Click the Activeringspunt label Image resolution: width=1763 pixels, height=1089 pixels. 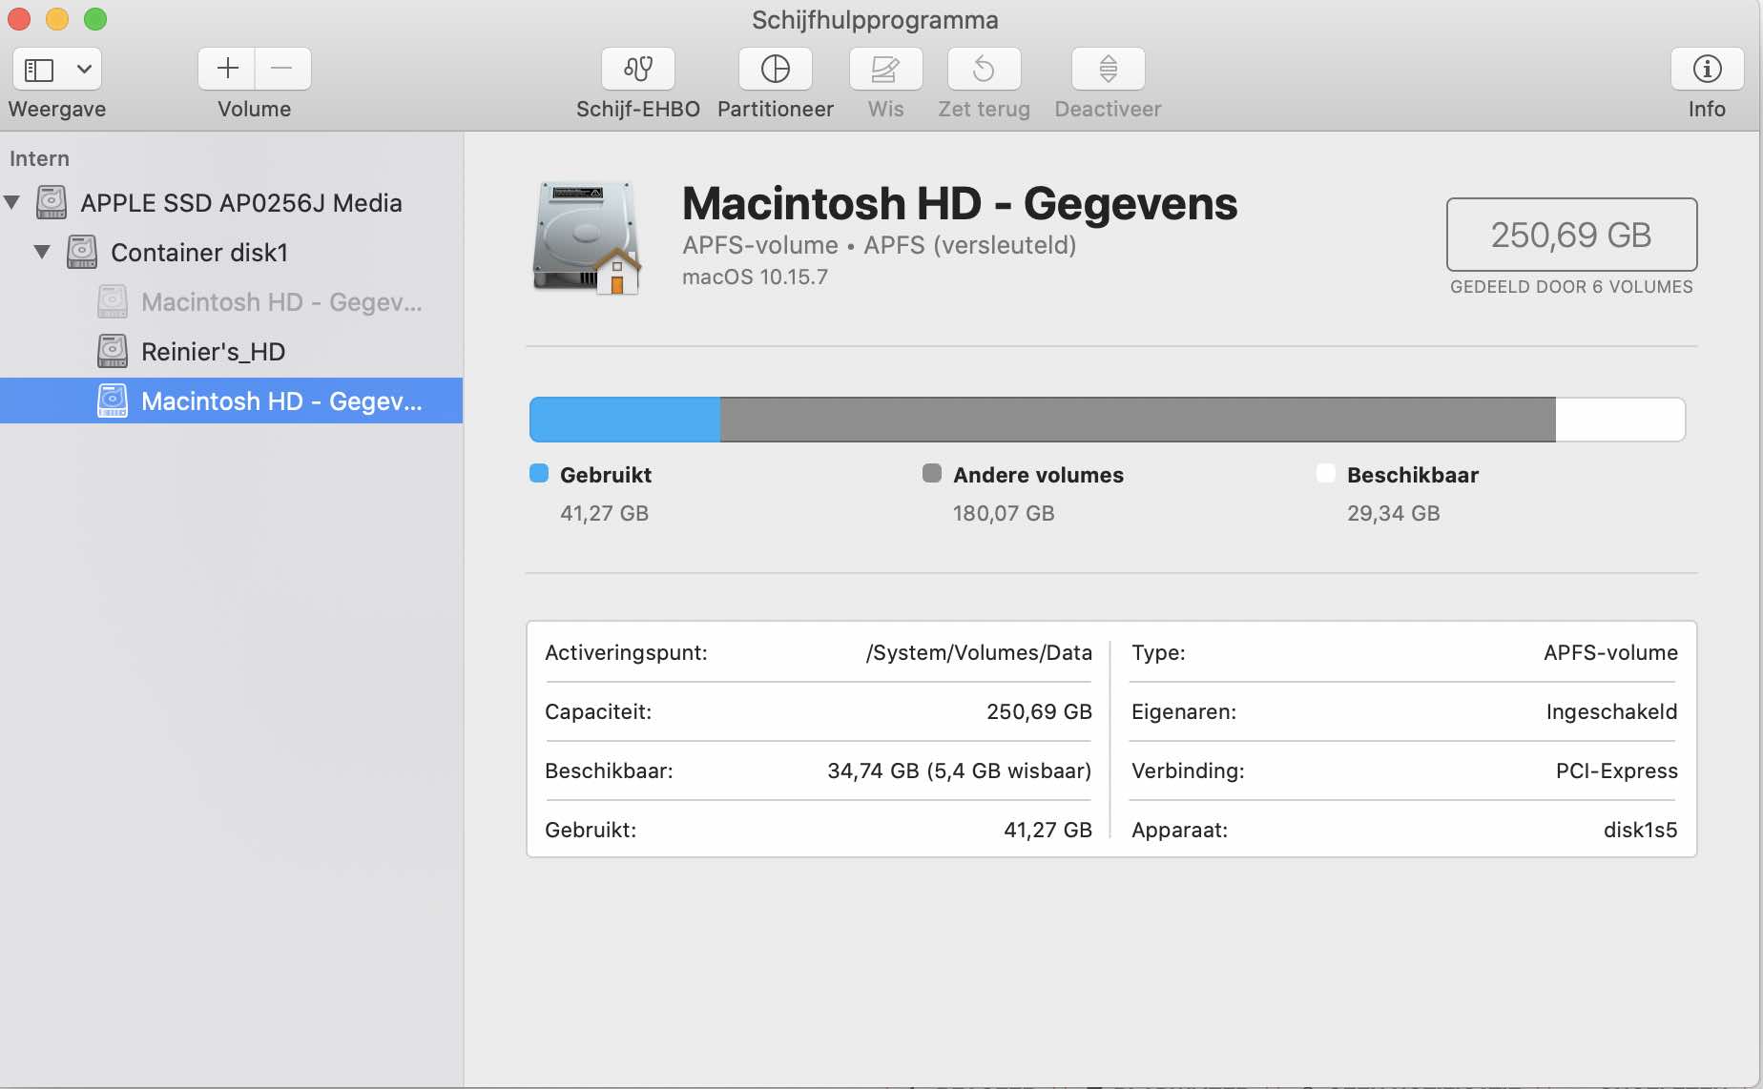coord(626,652)
